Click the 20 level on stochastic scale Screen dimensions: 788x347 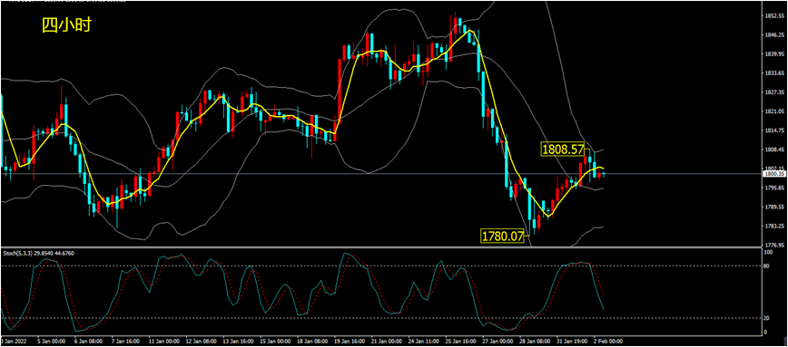[x=767, y=318]
